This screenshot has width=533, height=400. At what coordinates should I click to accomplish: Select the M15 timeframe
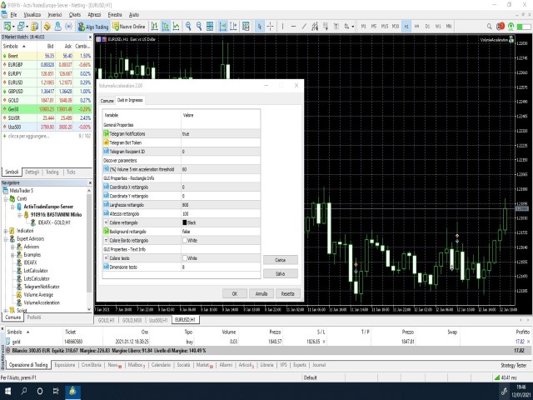click(385, 26)
